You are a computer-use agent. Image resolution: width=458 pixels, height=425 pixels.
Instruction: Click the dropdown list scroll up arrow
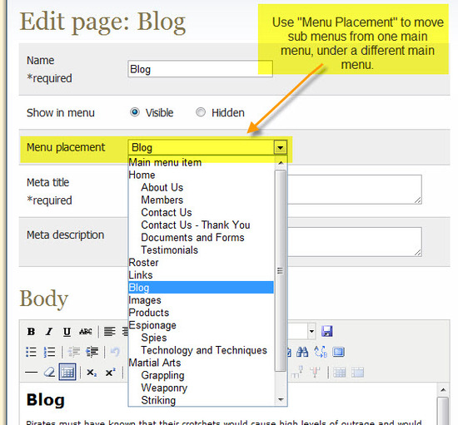click(x=281, y=163)
